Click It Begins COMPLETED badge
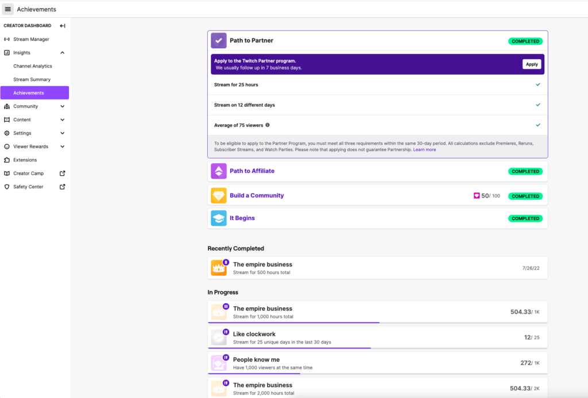Image resolution: width=588 pixels, height=398 pixels. (525, 218)
